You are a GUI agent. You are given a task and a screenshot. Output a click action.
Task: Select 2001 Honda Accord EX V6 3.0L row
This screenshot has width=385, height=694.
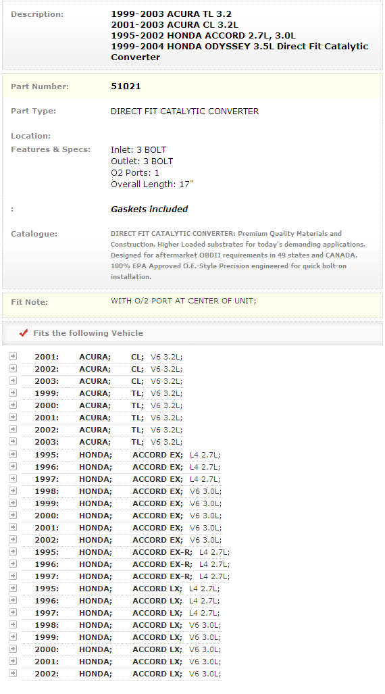[128, 528]
